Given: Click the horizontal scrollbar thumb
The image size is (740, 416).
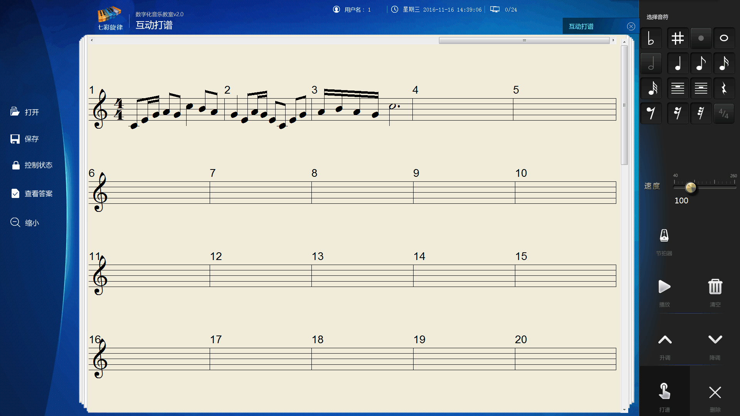Looking at the screenshot, I should 524,40.
